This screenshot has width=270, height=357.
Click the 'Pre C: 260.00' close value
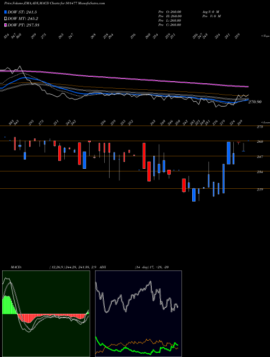170,25
